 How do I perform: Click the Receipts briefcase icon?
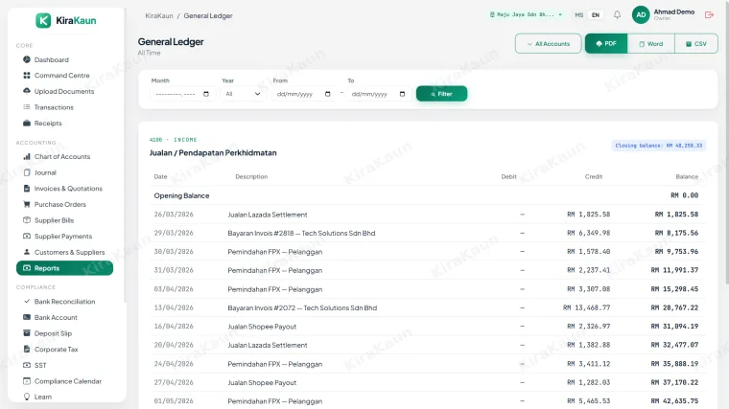tap(27, 123)
